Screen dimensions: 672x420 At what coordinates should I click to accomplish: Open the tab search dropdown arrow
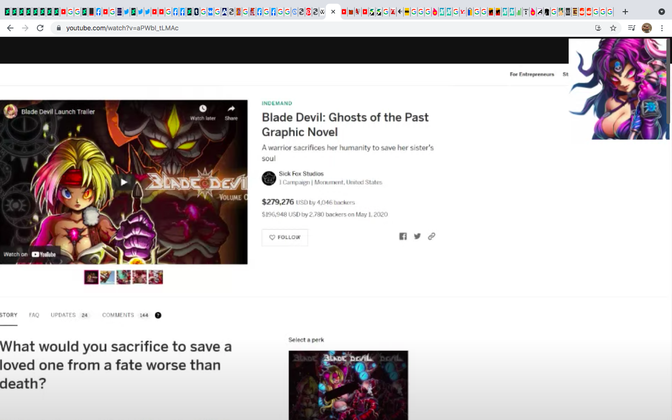tap(662, 12)
